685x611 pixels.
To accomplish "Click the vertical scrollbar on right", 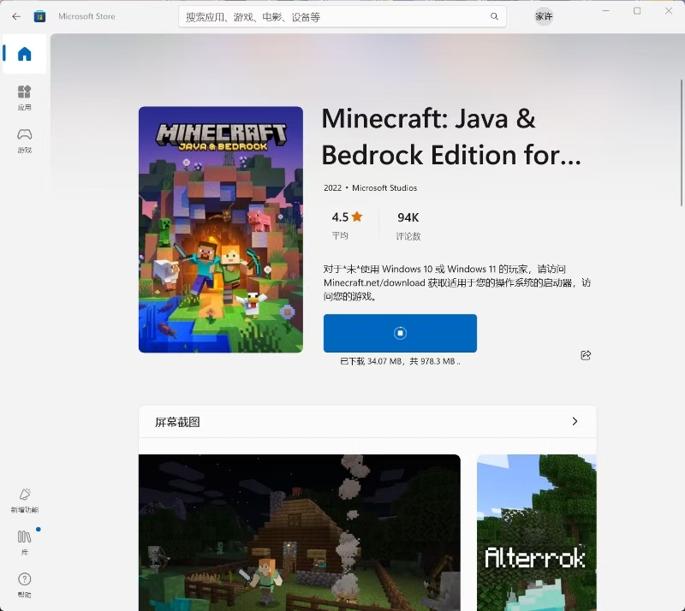I will click(x=682, y=143).
